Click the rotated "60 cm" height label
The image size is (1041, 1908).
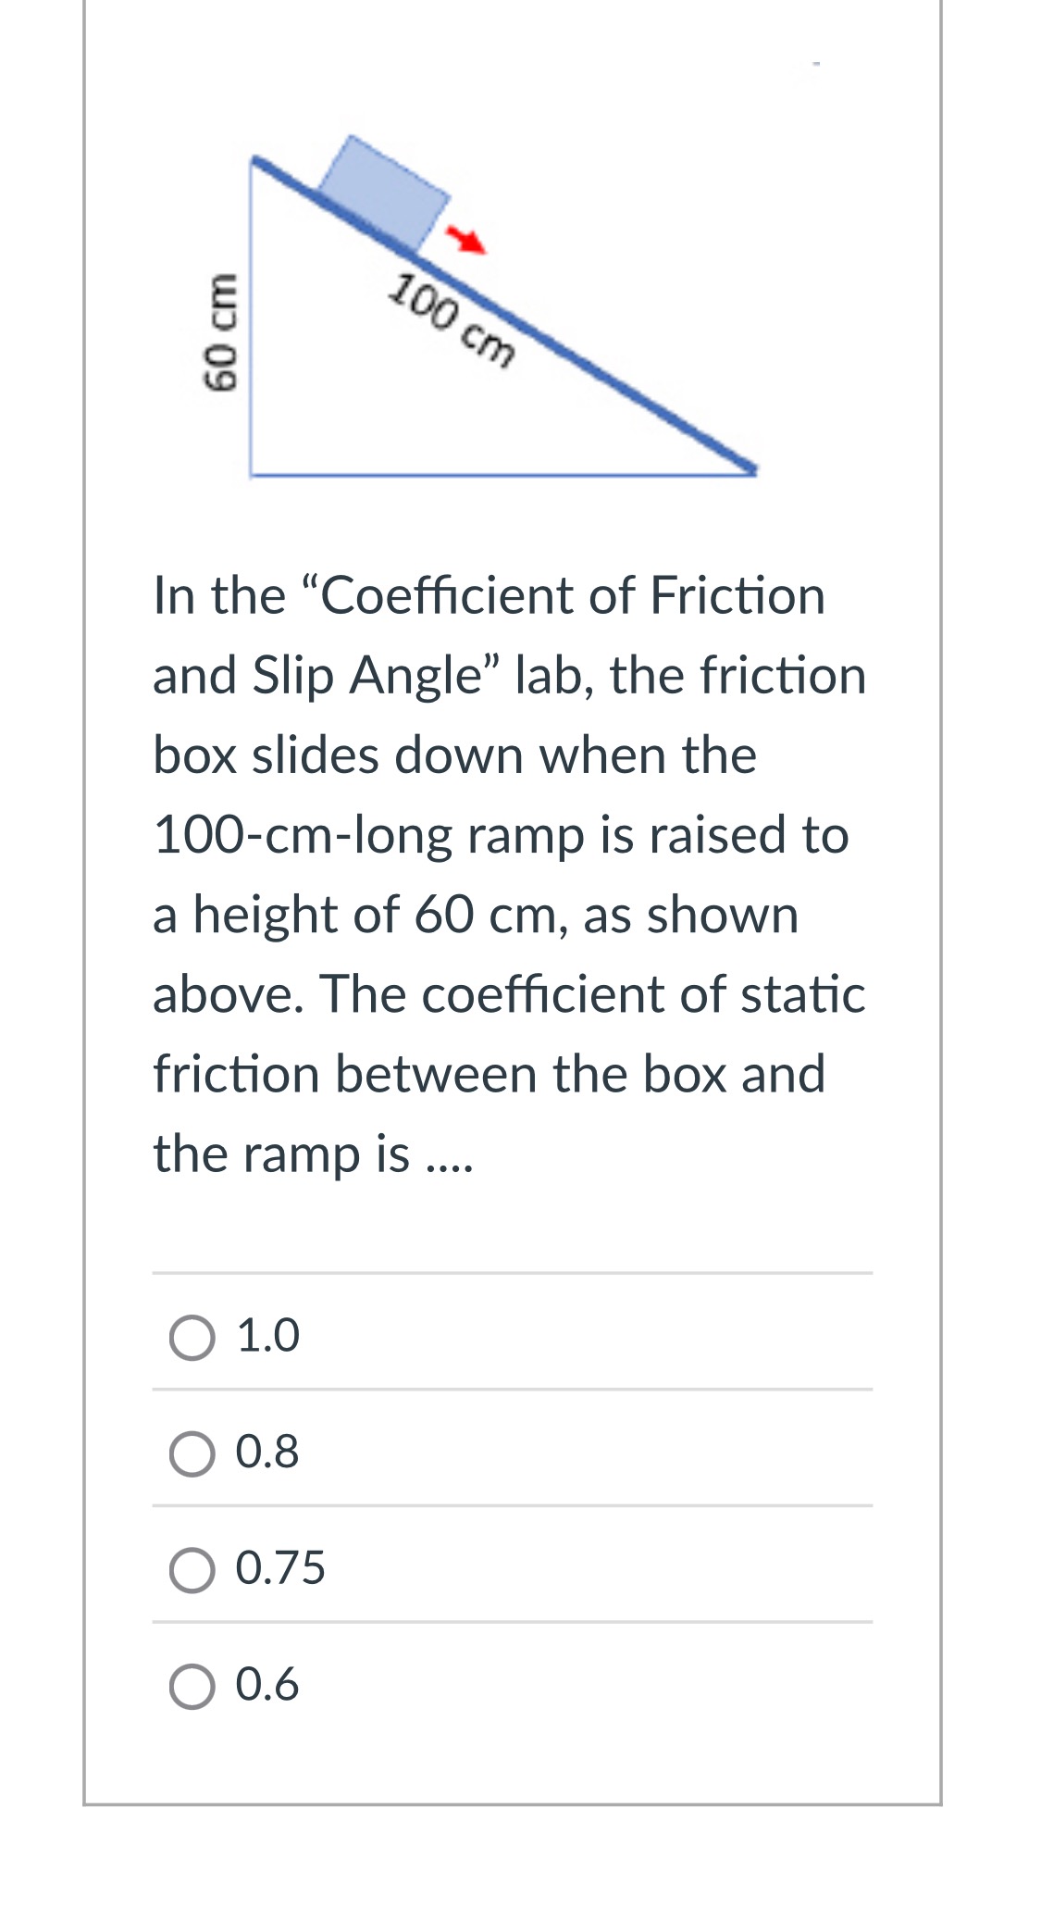coord(220,330)
